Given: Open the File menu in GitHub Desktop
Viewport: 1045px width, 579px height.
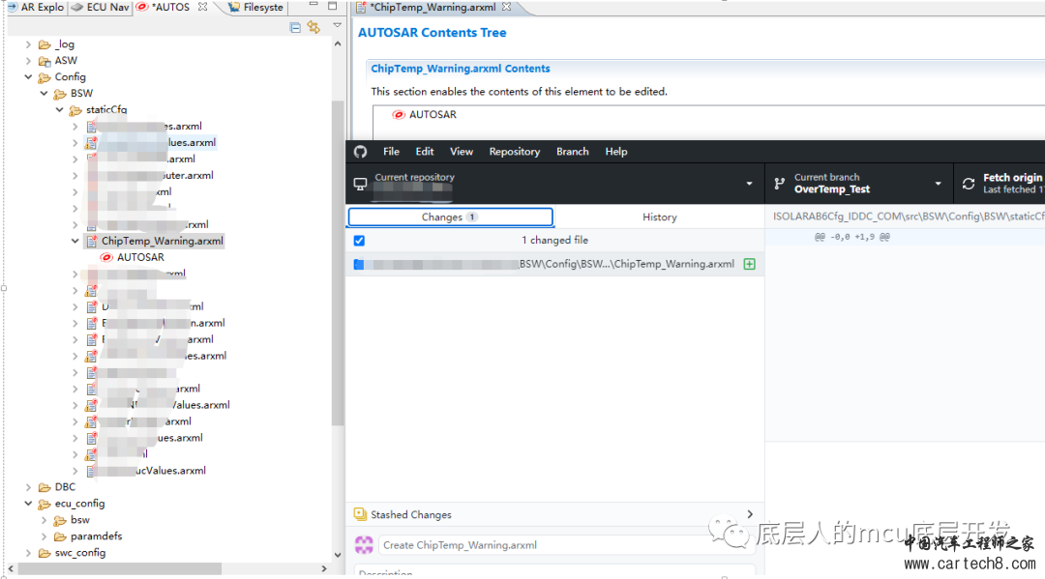Looking at the screenshot, I should click(x=391, y=152).
